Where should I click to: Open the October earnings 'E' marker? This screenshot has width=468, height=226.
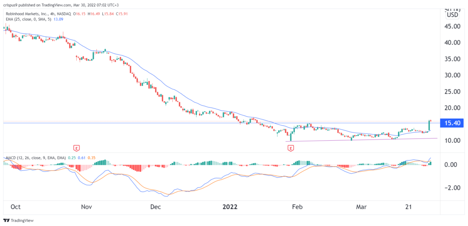tap(77, 148)
